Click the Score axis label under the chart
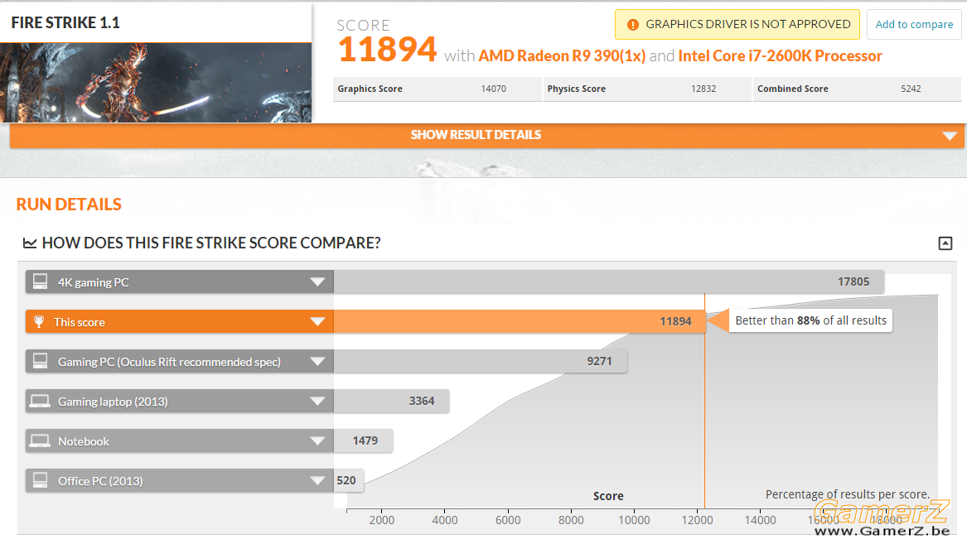Screen dimensions: 967x544 [x=609, y=496]
